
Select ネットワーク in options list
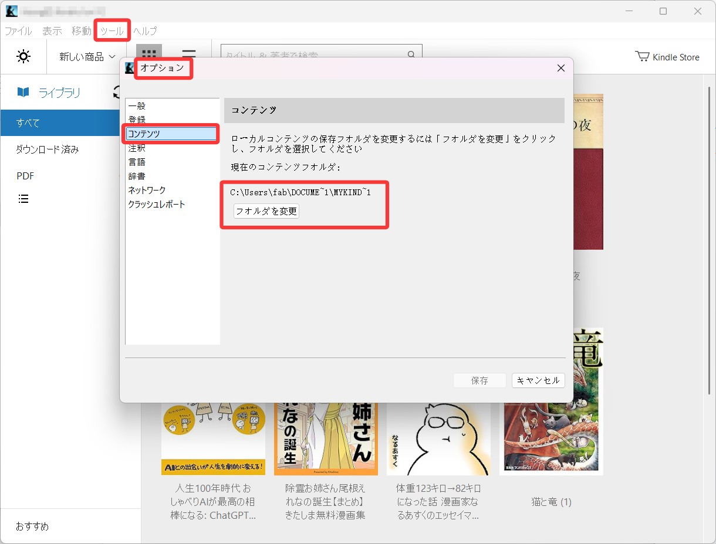tap(147, 191)
